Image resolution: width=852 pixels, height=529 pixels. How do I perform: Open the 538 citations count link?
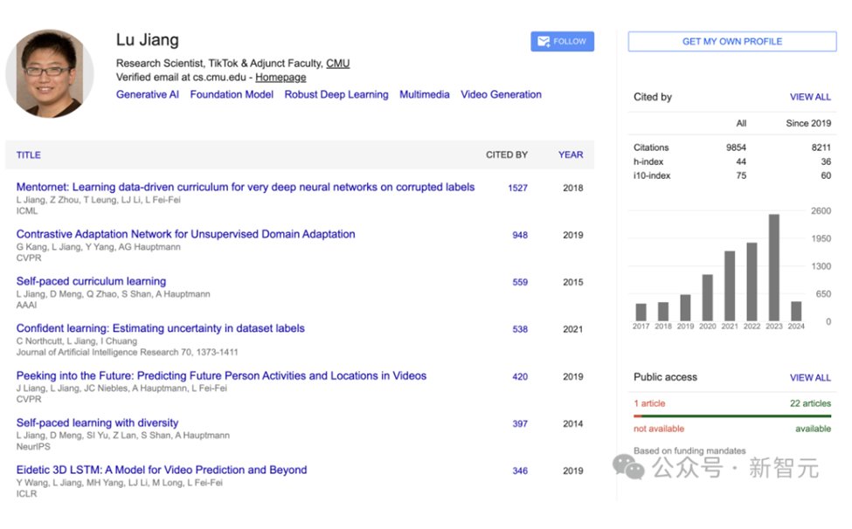(519, 329)
